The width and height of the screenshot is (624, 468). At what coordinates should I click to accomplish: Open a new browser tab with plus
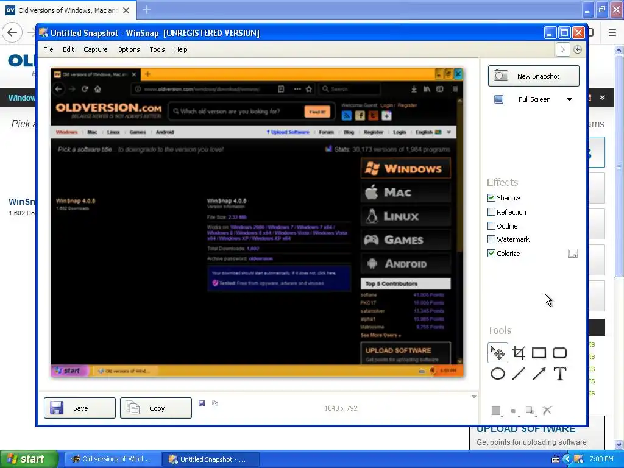[146, 10]
